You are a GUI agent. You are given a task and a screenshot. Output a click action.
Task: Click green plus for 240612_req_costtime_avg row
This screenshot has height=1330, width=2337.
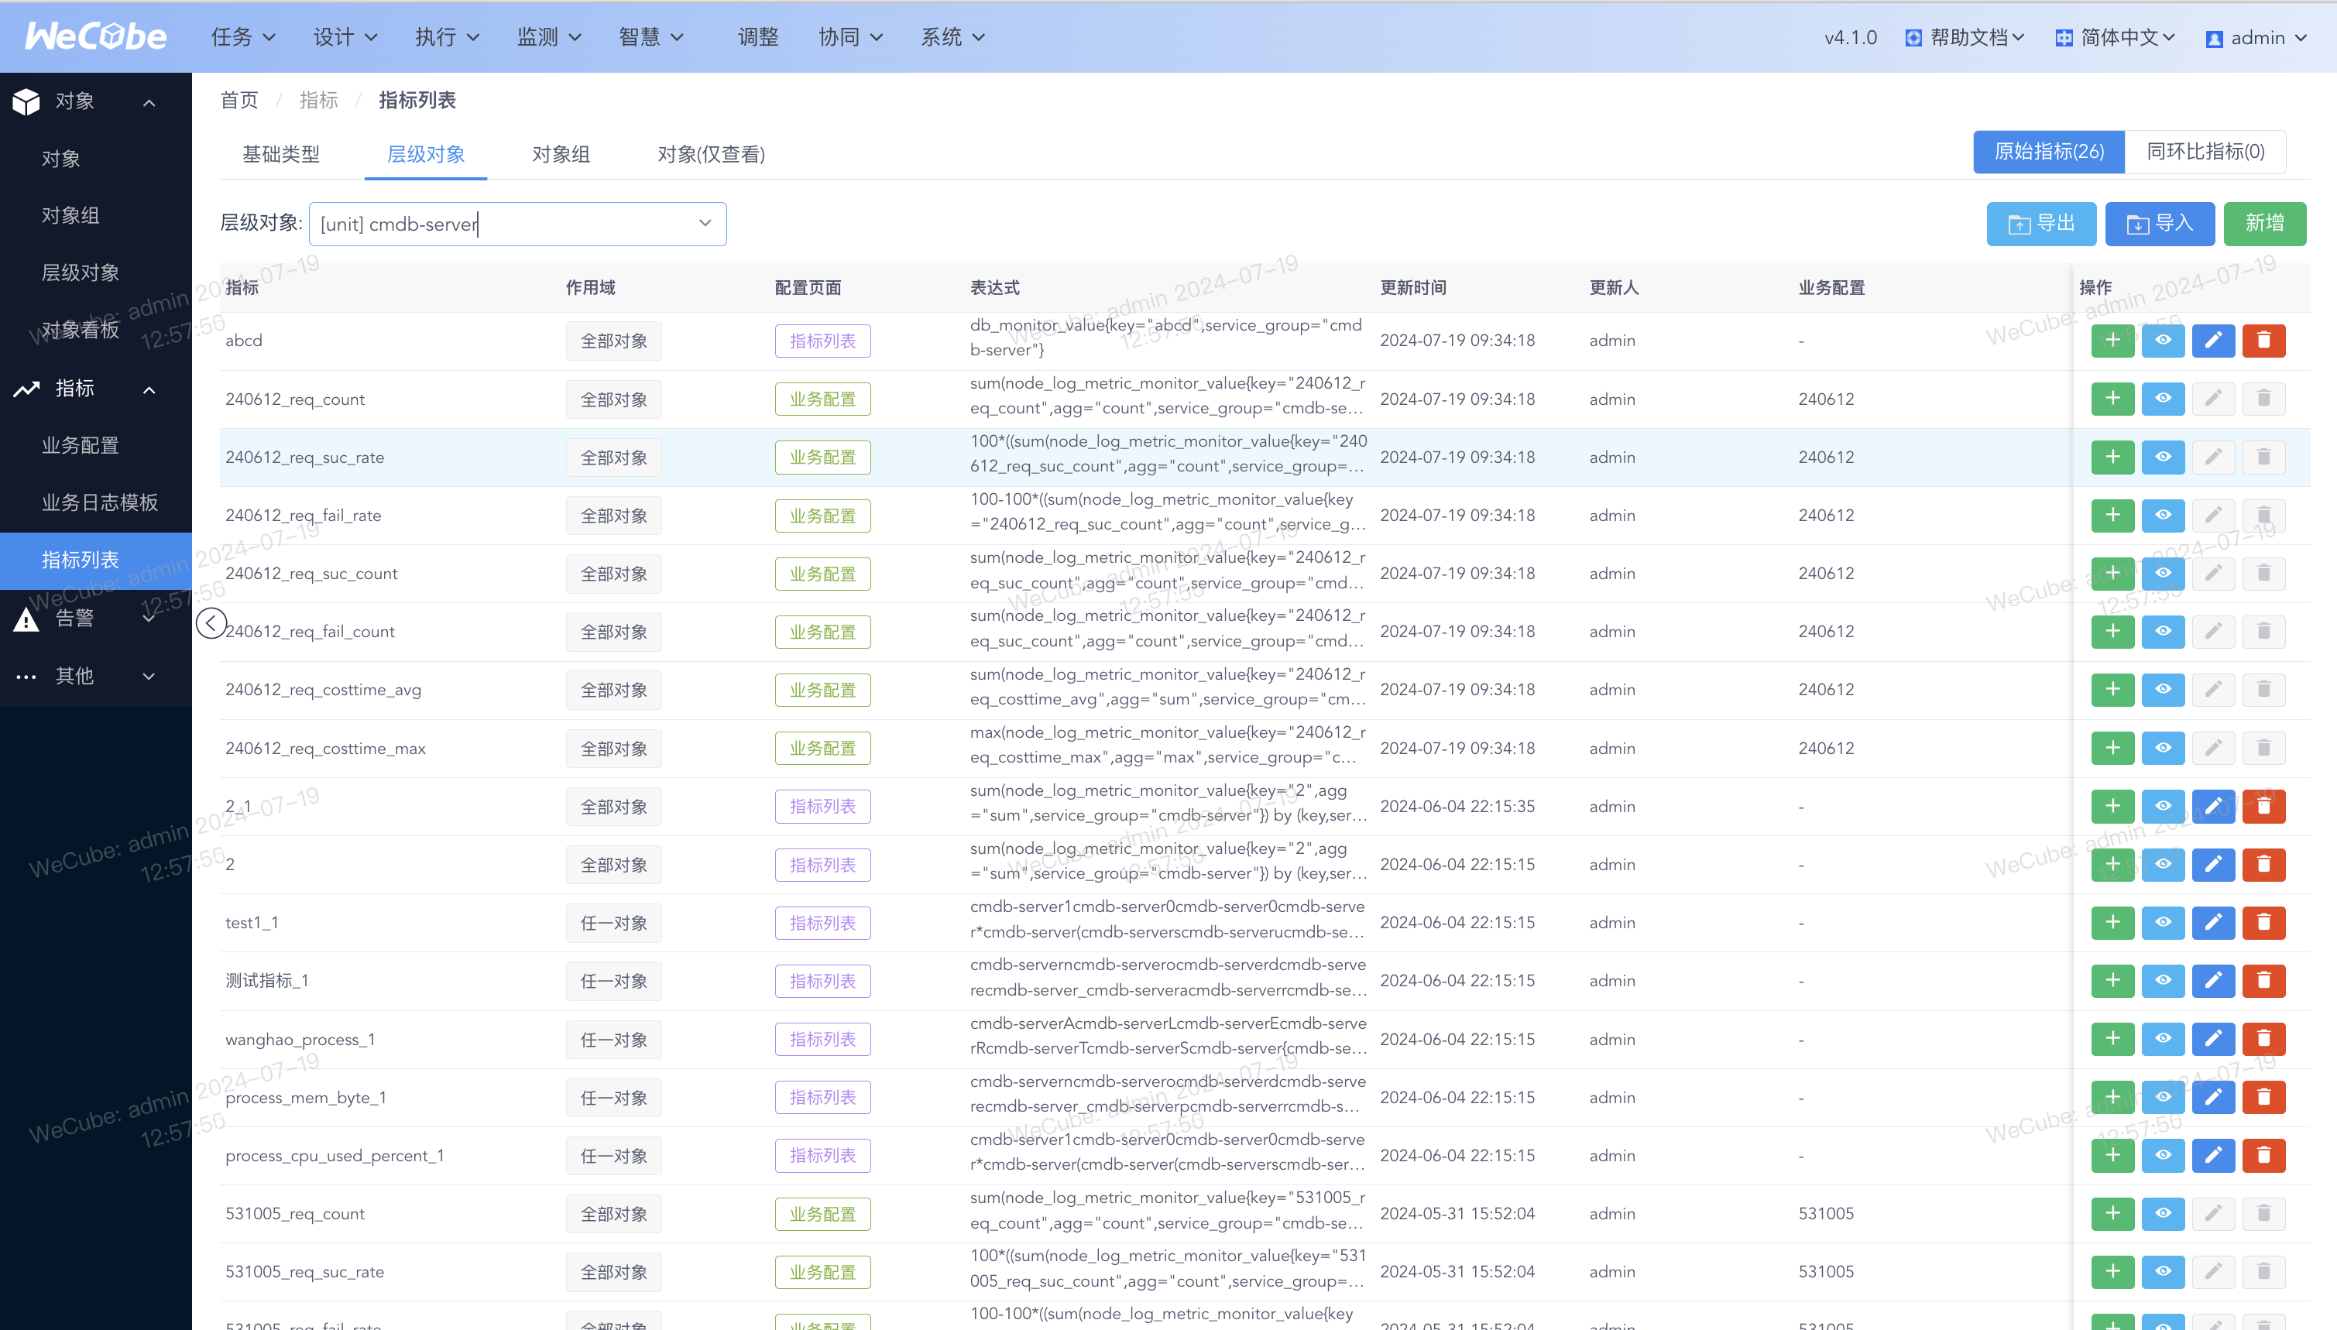(x=2112, y=690)
